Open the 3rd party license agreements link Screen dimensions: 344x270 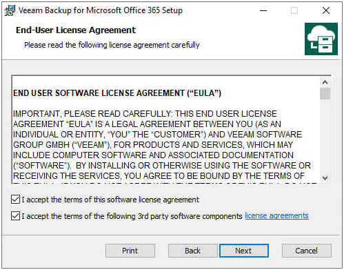276,215
